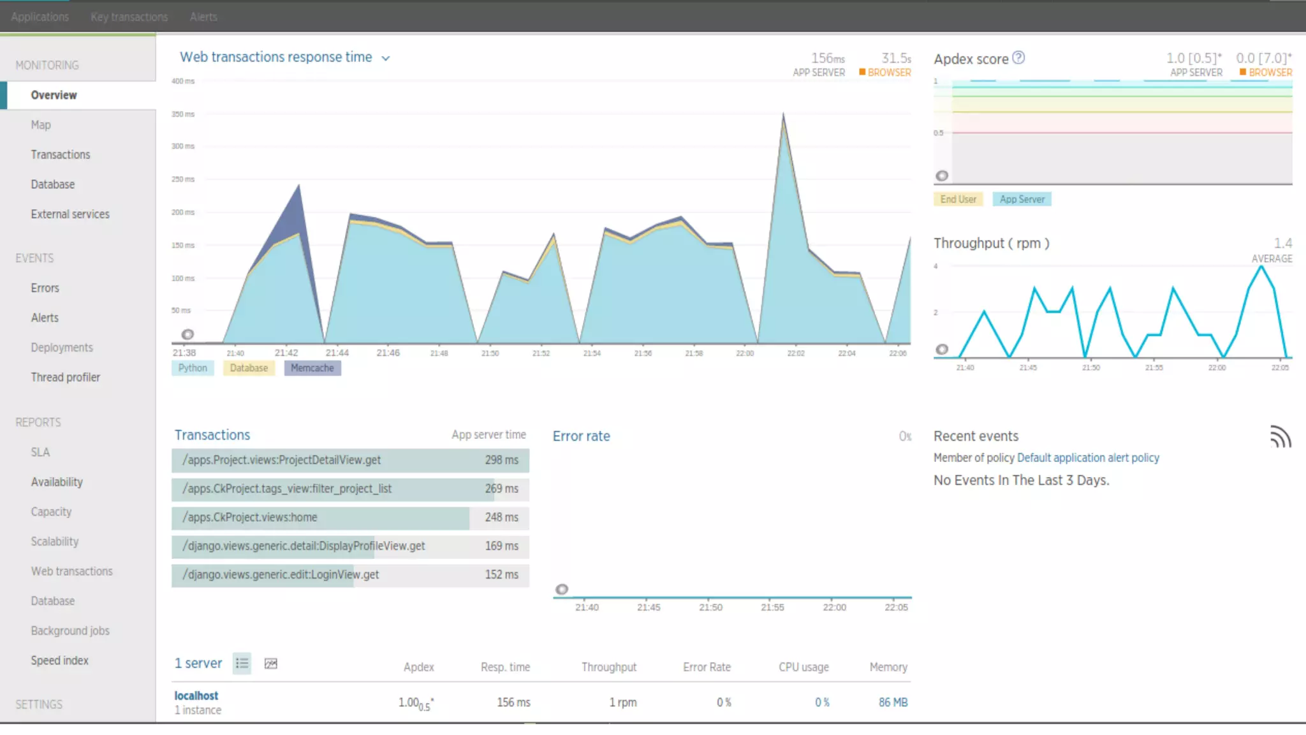
Task: Toggle the End User Apdex legend
Action: tap(958, 199)
